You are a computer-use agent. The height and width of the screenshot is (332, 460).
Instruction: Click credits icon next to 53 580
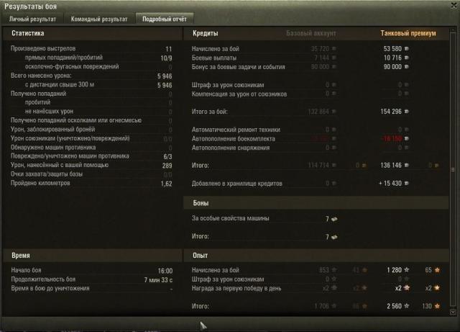click(x=406, y=48)
